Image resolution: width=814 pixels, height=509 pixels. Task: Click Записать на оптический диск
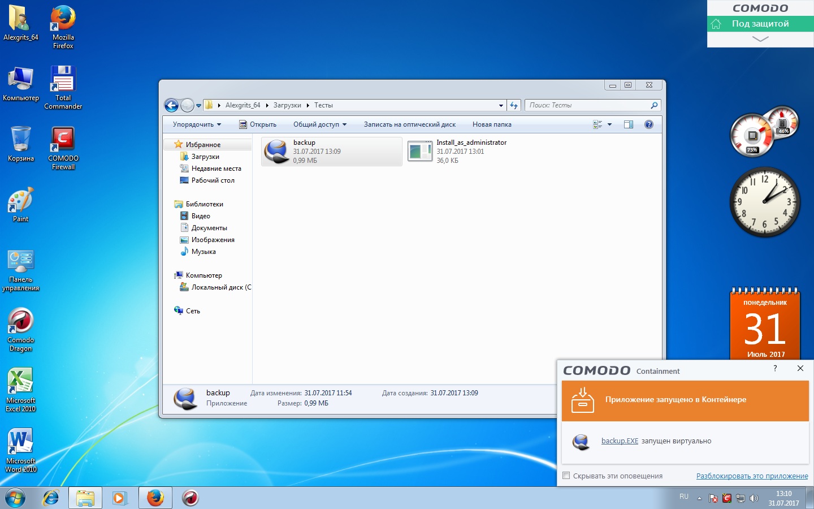(409, 124)
